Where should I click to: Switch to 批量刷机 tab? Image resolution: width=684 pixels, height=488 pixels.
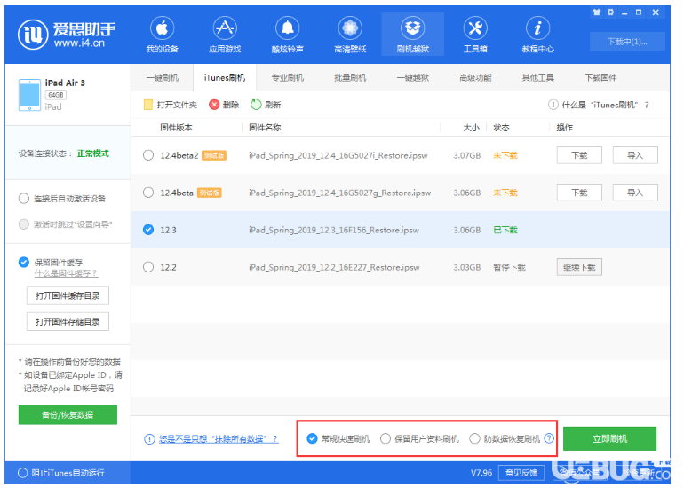(x=350, y=77)
